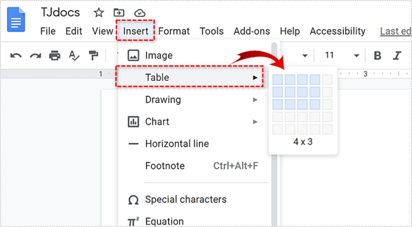
Task: Open the Accessibility menu
Action: (x=338, y=31)
